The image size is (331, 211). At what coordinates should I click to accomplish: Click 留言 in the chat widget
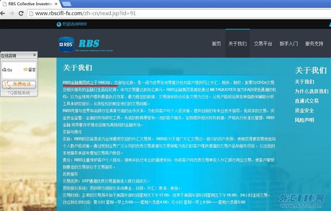point(29,69)
